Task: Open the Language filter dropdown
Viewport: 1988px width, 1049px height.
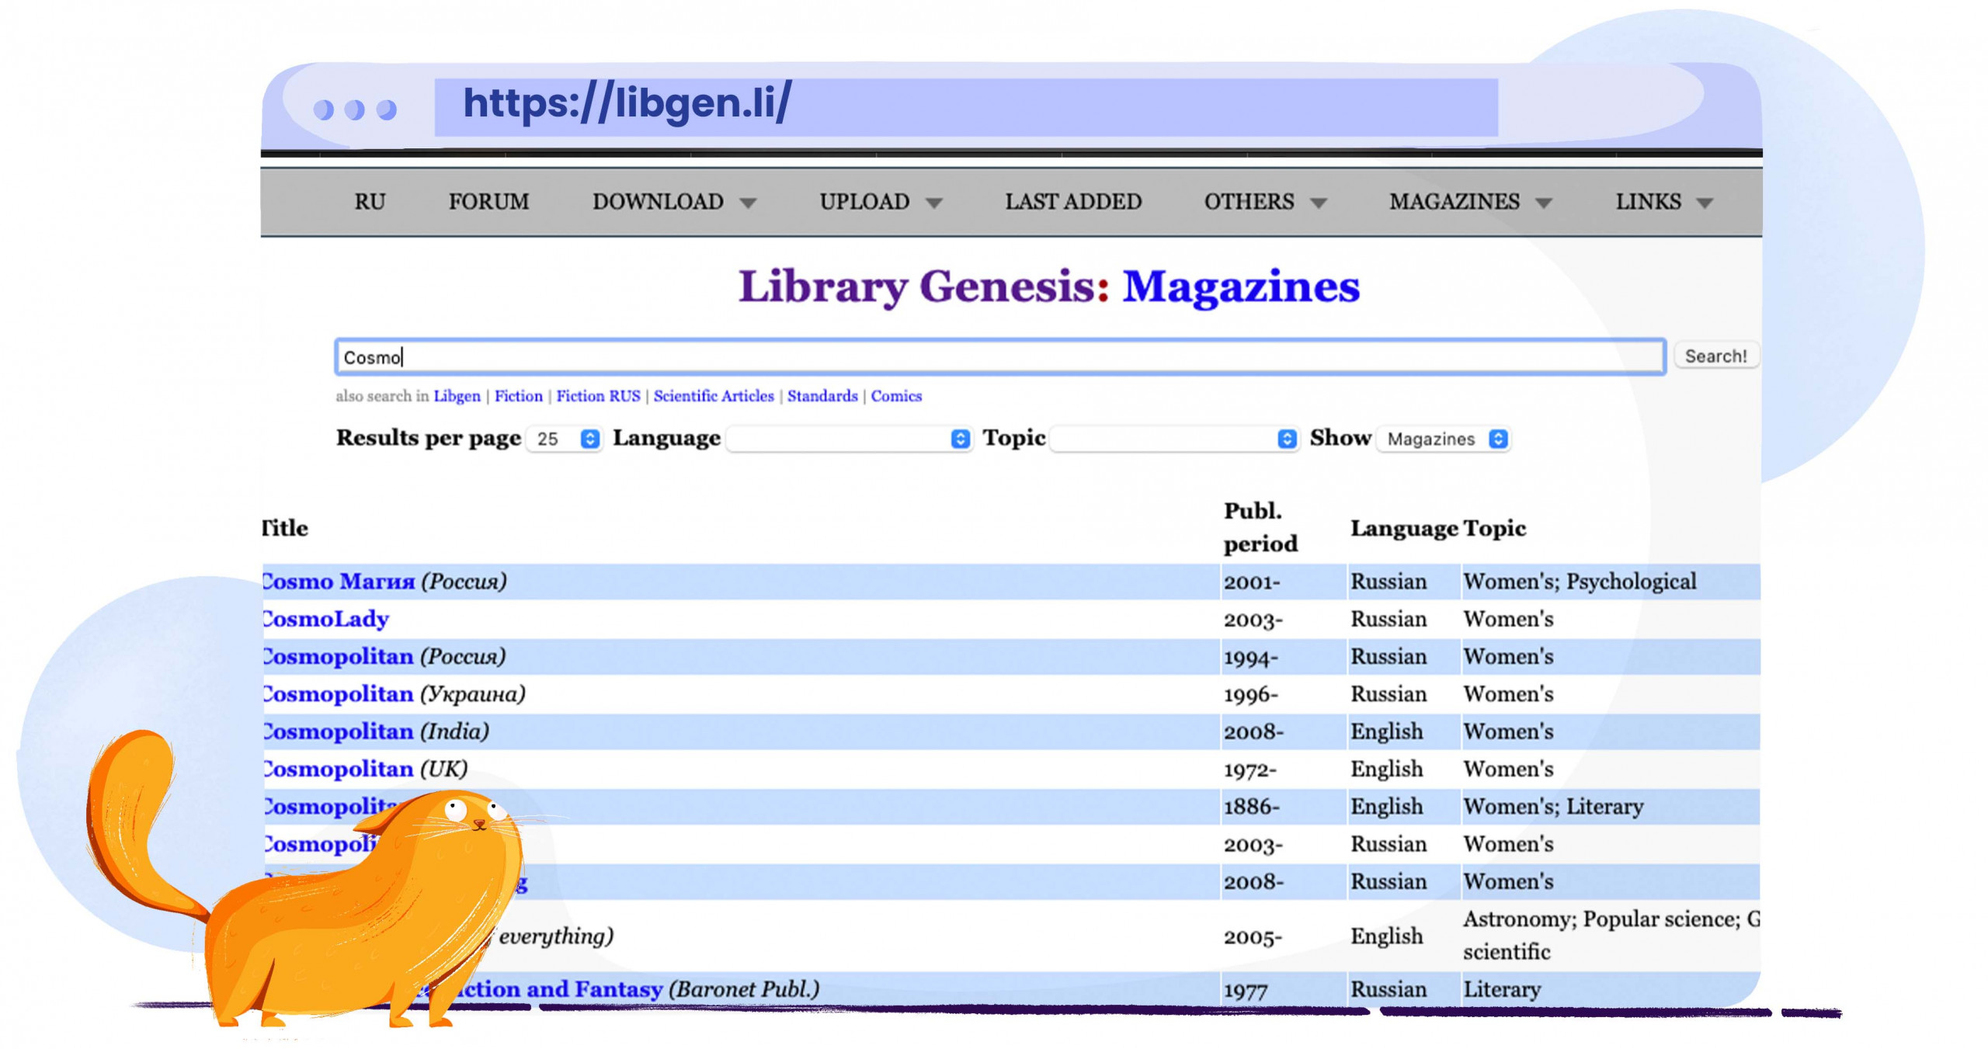Action: tap(849, 439)
